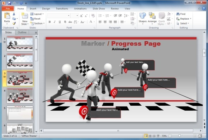Toggle Underline formatting
Image resolution: width=208 pixels, height=140 pixels.
(x=60, y=22)
